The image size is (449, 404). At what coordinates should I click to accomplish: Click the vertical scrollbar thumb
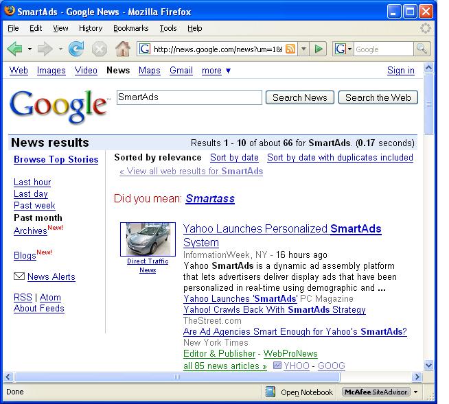click(x=428, y=104)
